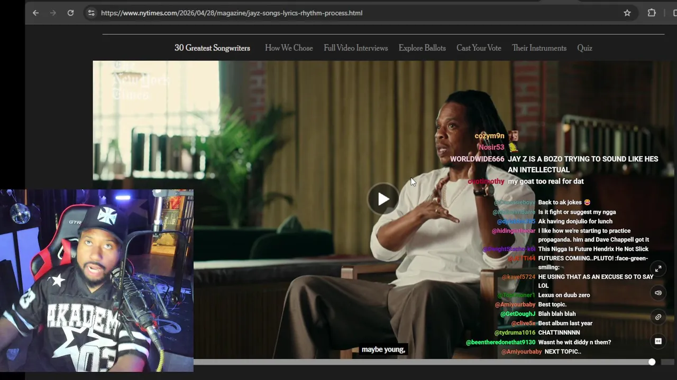This screenshot has width=677, height=380.
Task: Toggle the video sound speaker icon
Action: pos(658,293)
